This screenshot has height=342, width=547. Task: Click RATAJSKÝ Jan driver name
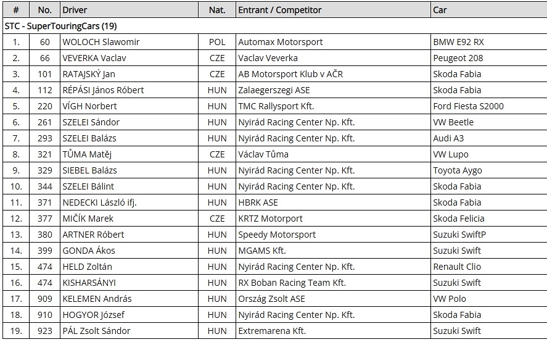tap(89, 74)
